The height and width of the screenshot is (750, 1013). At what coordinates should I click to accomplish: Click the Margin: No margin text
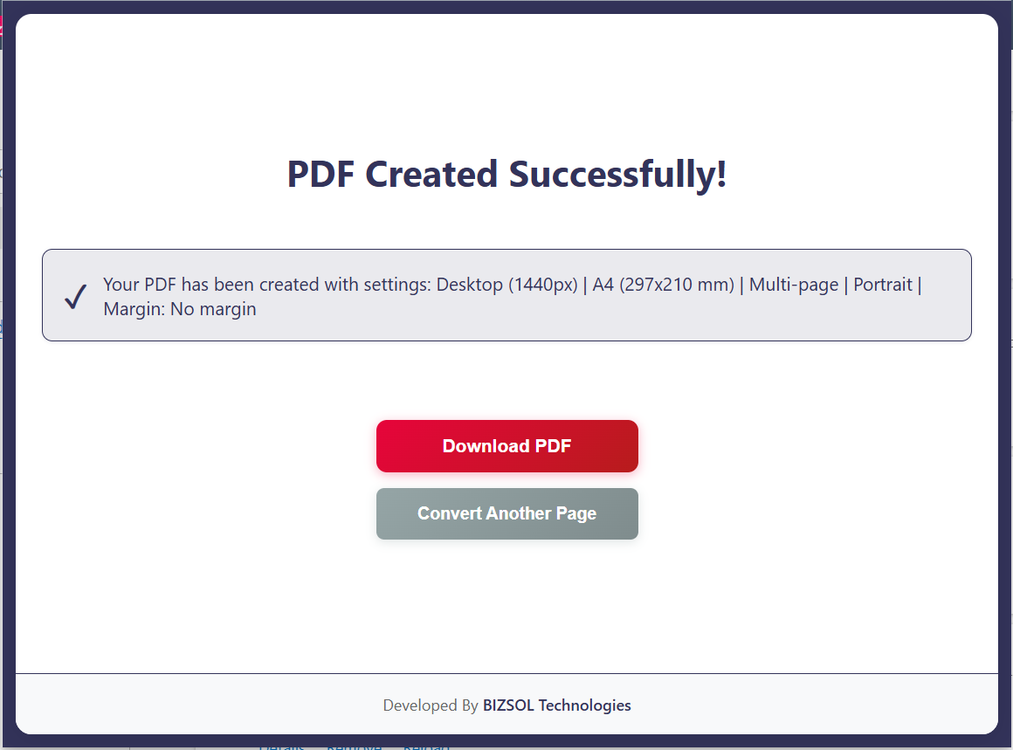coord(179,309)
